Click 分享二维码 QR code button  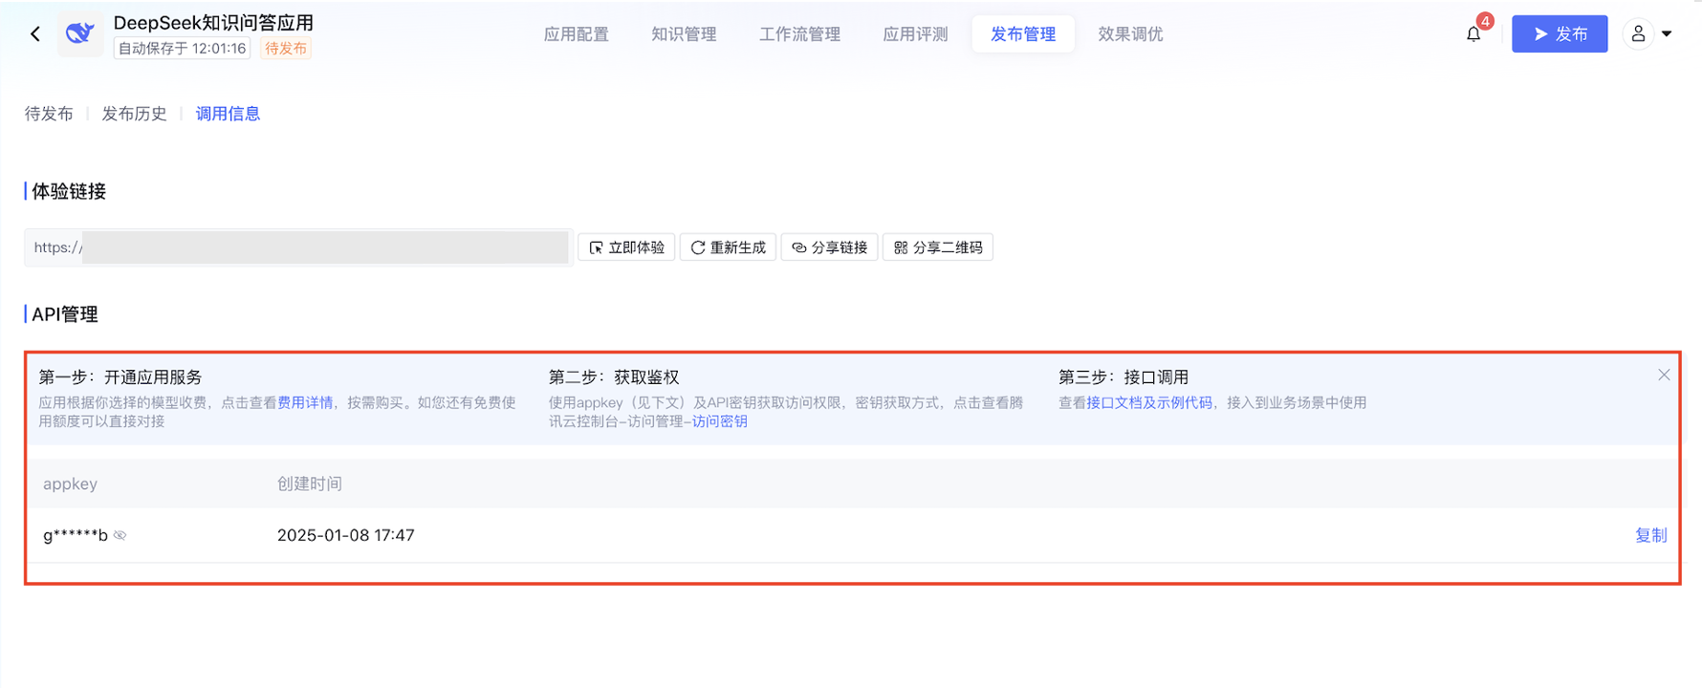click(x=938, y=247)
